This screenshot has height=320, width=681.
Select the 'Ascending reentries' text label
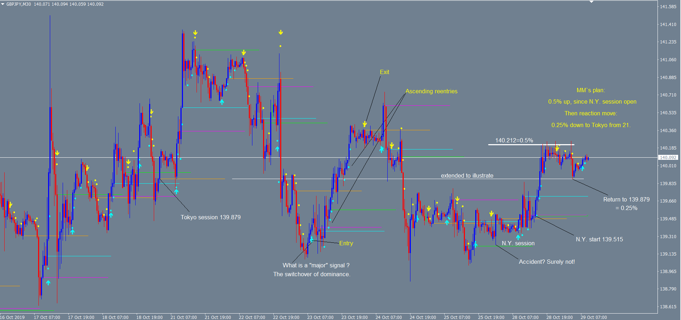click(431, 91)
